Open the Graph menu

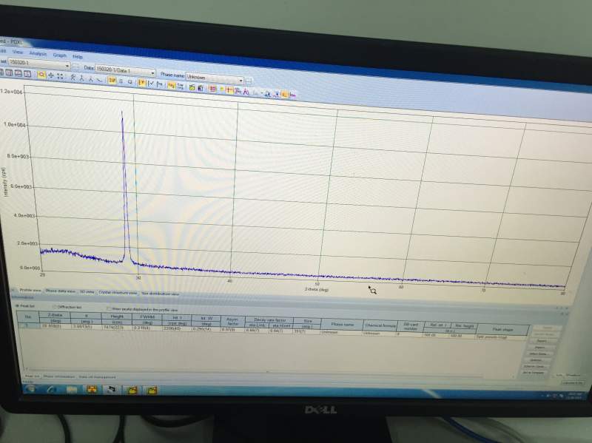(59, 55)
